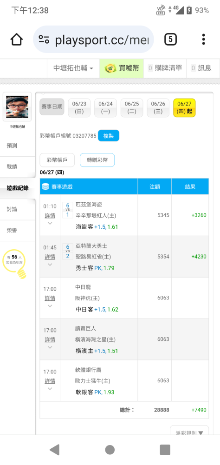Screen dimensions: 220x465
Task: Tap the Android home circle button
Action: coord(110,450)
